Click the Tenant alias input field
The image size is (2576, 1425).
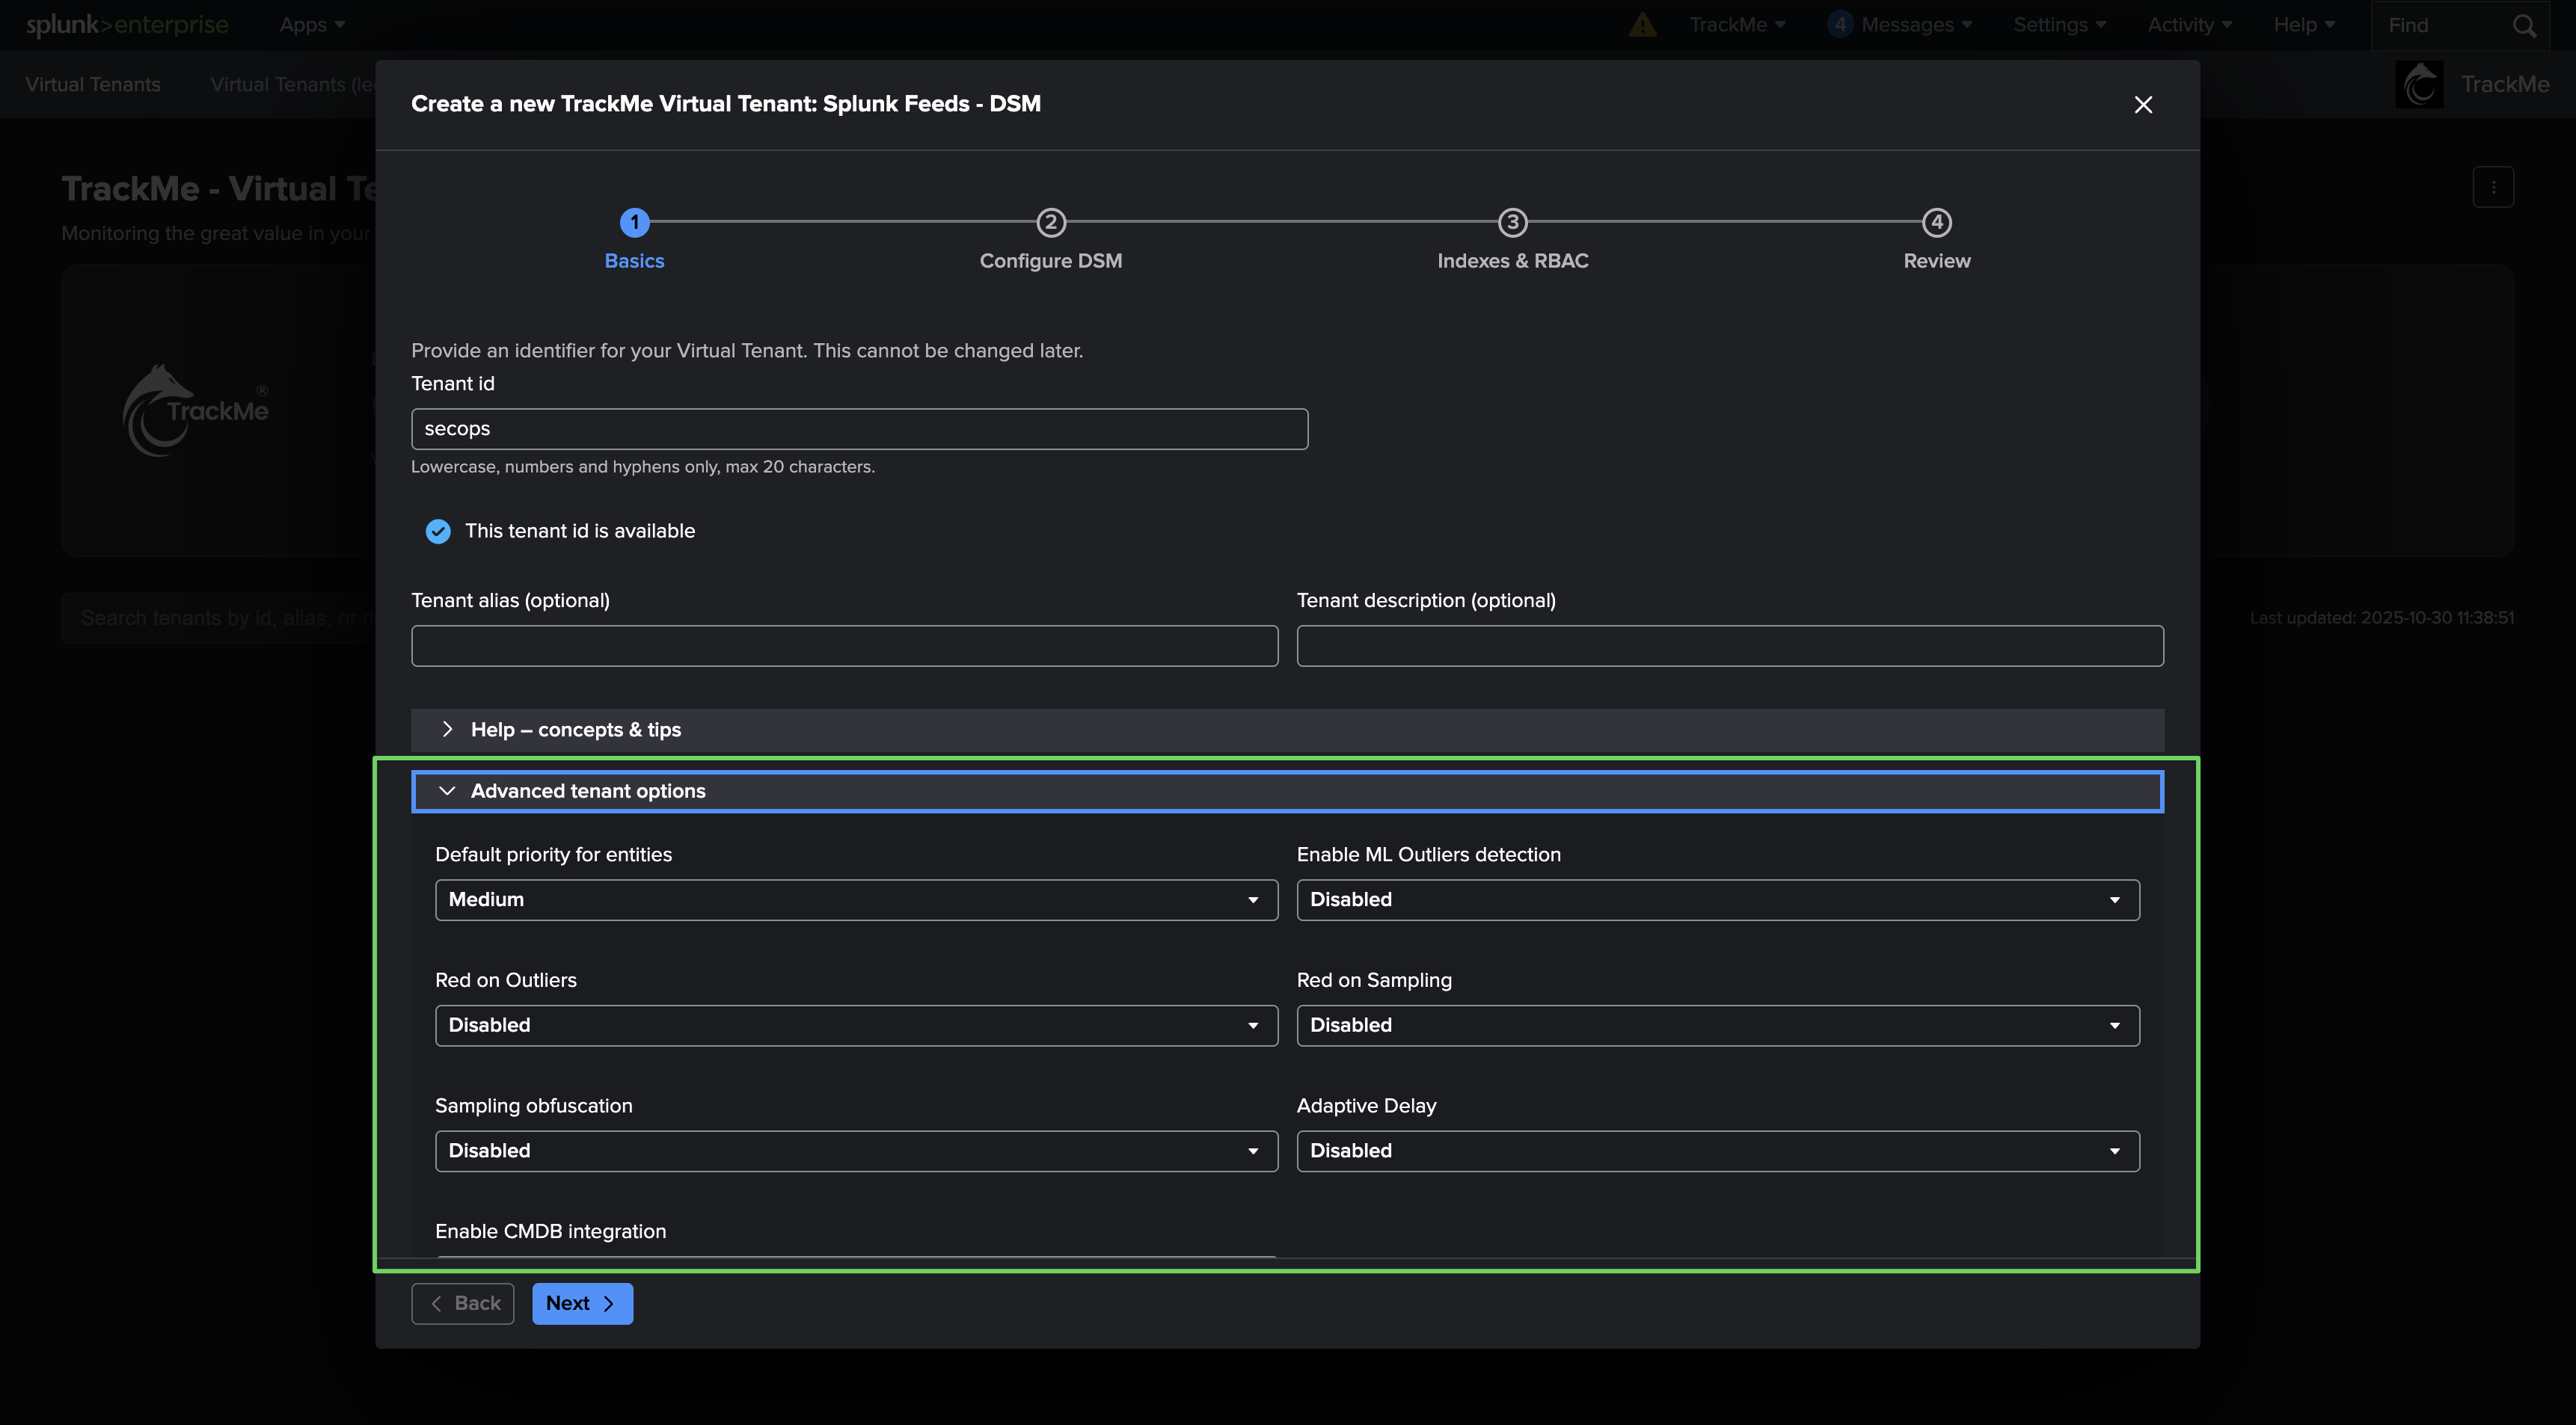pyautogui.click(x=844, y=647)
